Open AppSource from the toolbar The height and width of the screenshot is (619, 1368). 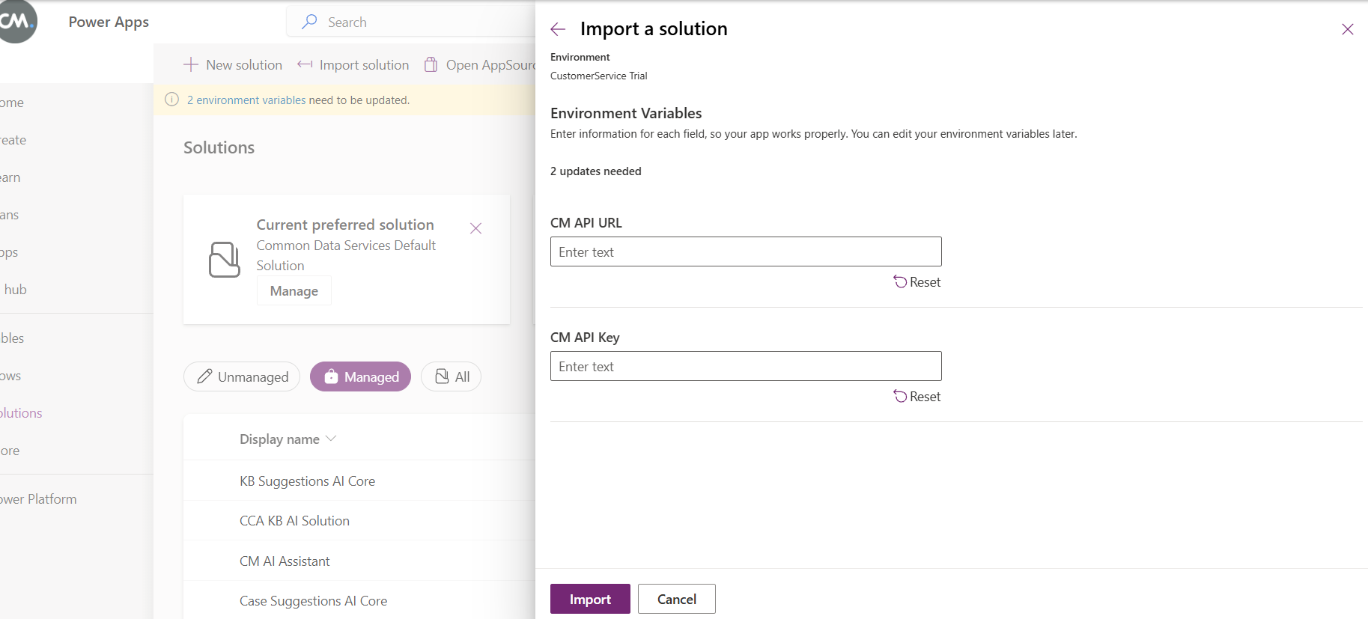click(x=480, y=65)
